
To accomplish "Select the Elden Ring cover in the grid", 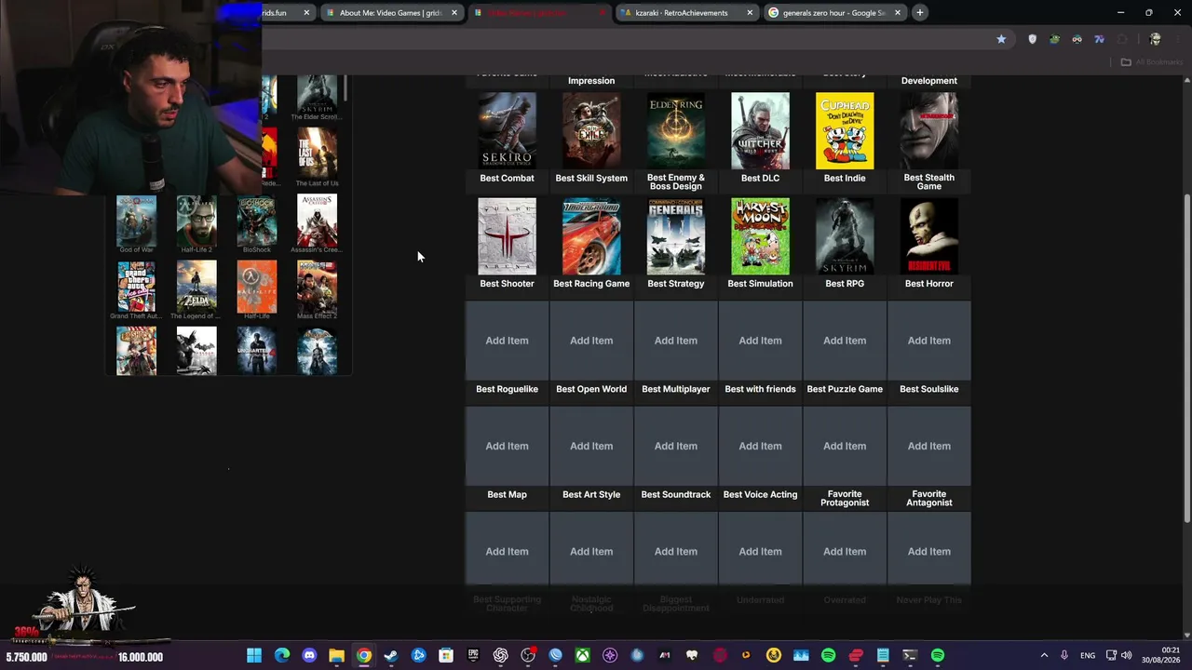I will 676,130.
